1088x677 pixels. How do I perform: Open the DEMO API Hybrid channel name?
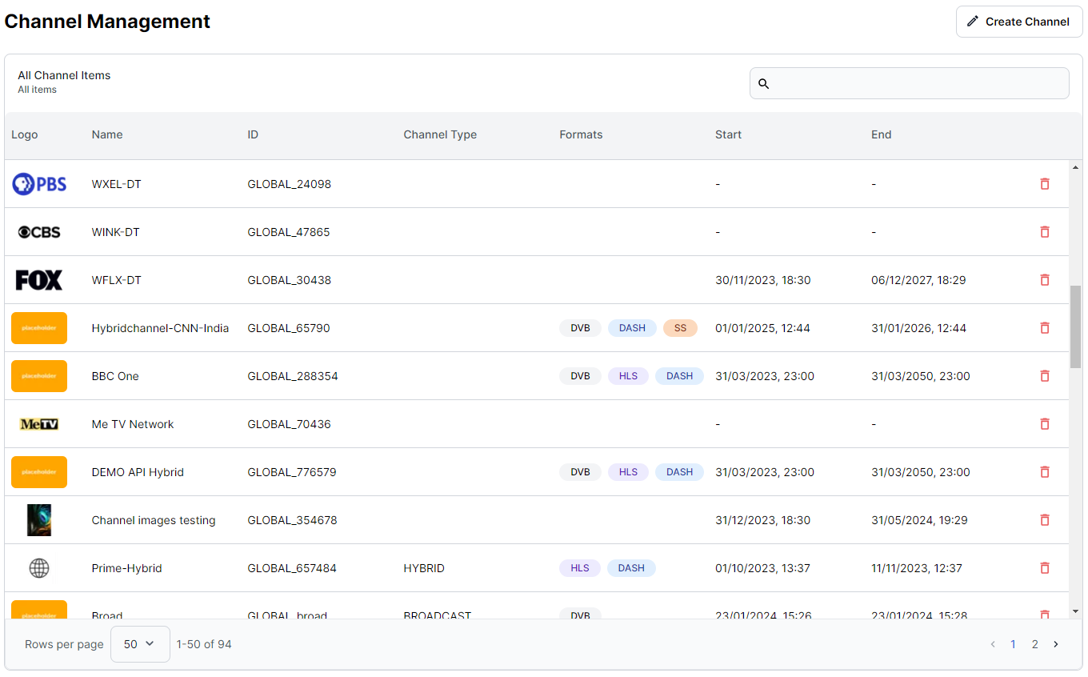138,472
